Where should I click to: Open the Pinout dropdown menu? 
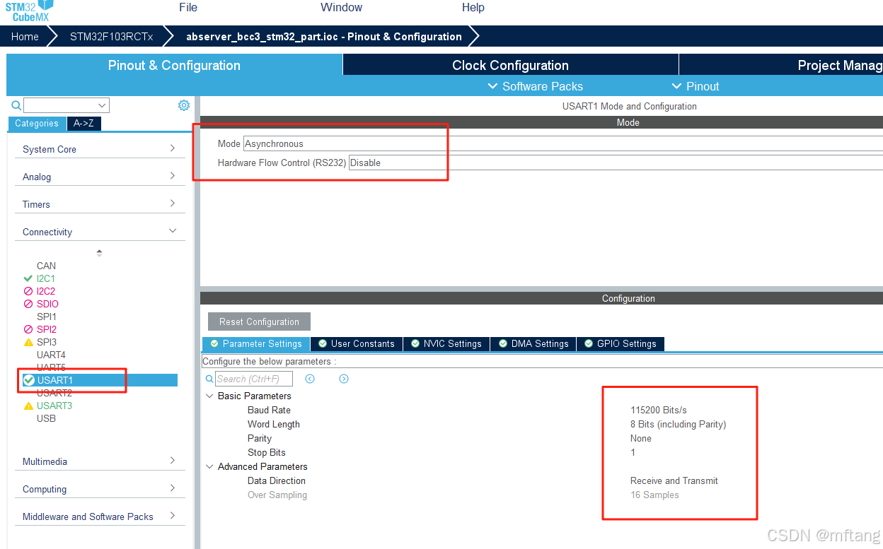pos(695,86)
